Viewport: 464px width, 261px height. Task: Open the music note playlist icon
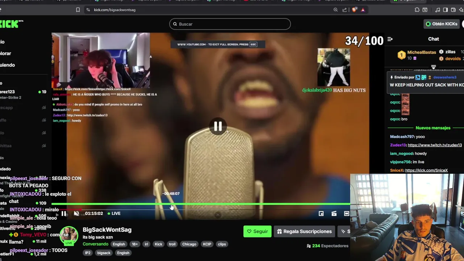click(438, 10)
